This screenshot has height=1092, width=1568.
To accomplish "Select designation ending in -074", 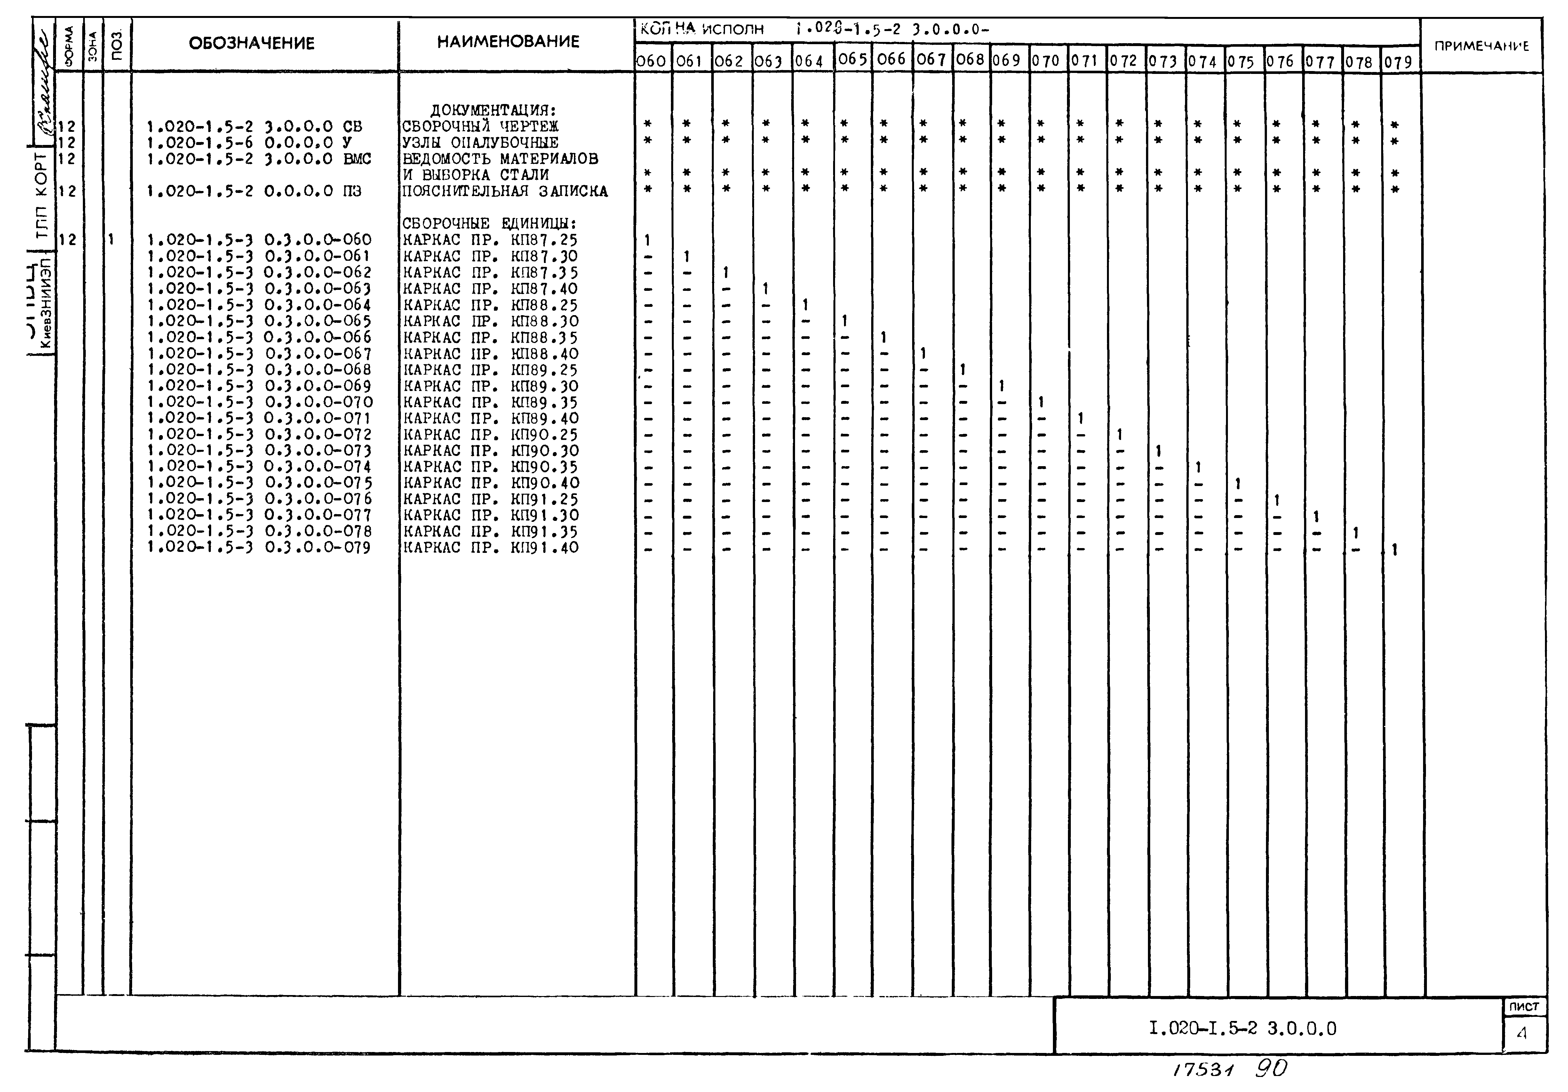I will [259, 466].
